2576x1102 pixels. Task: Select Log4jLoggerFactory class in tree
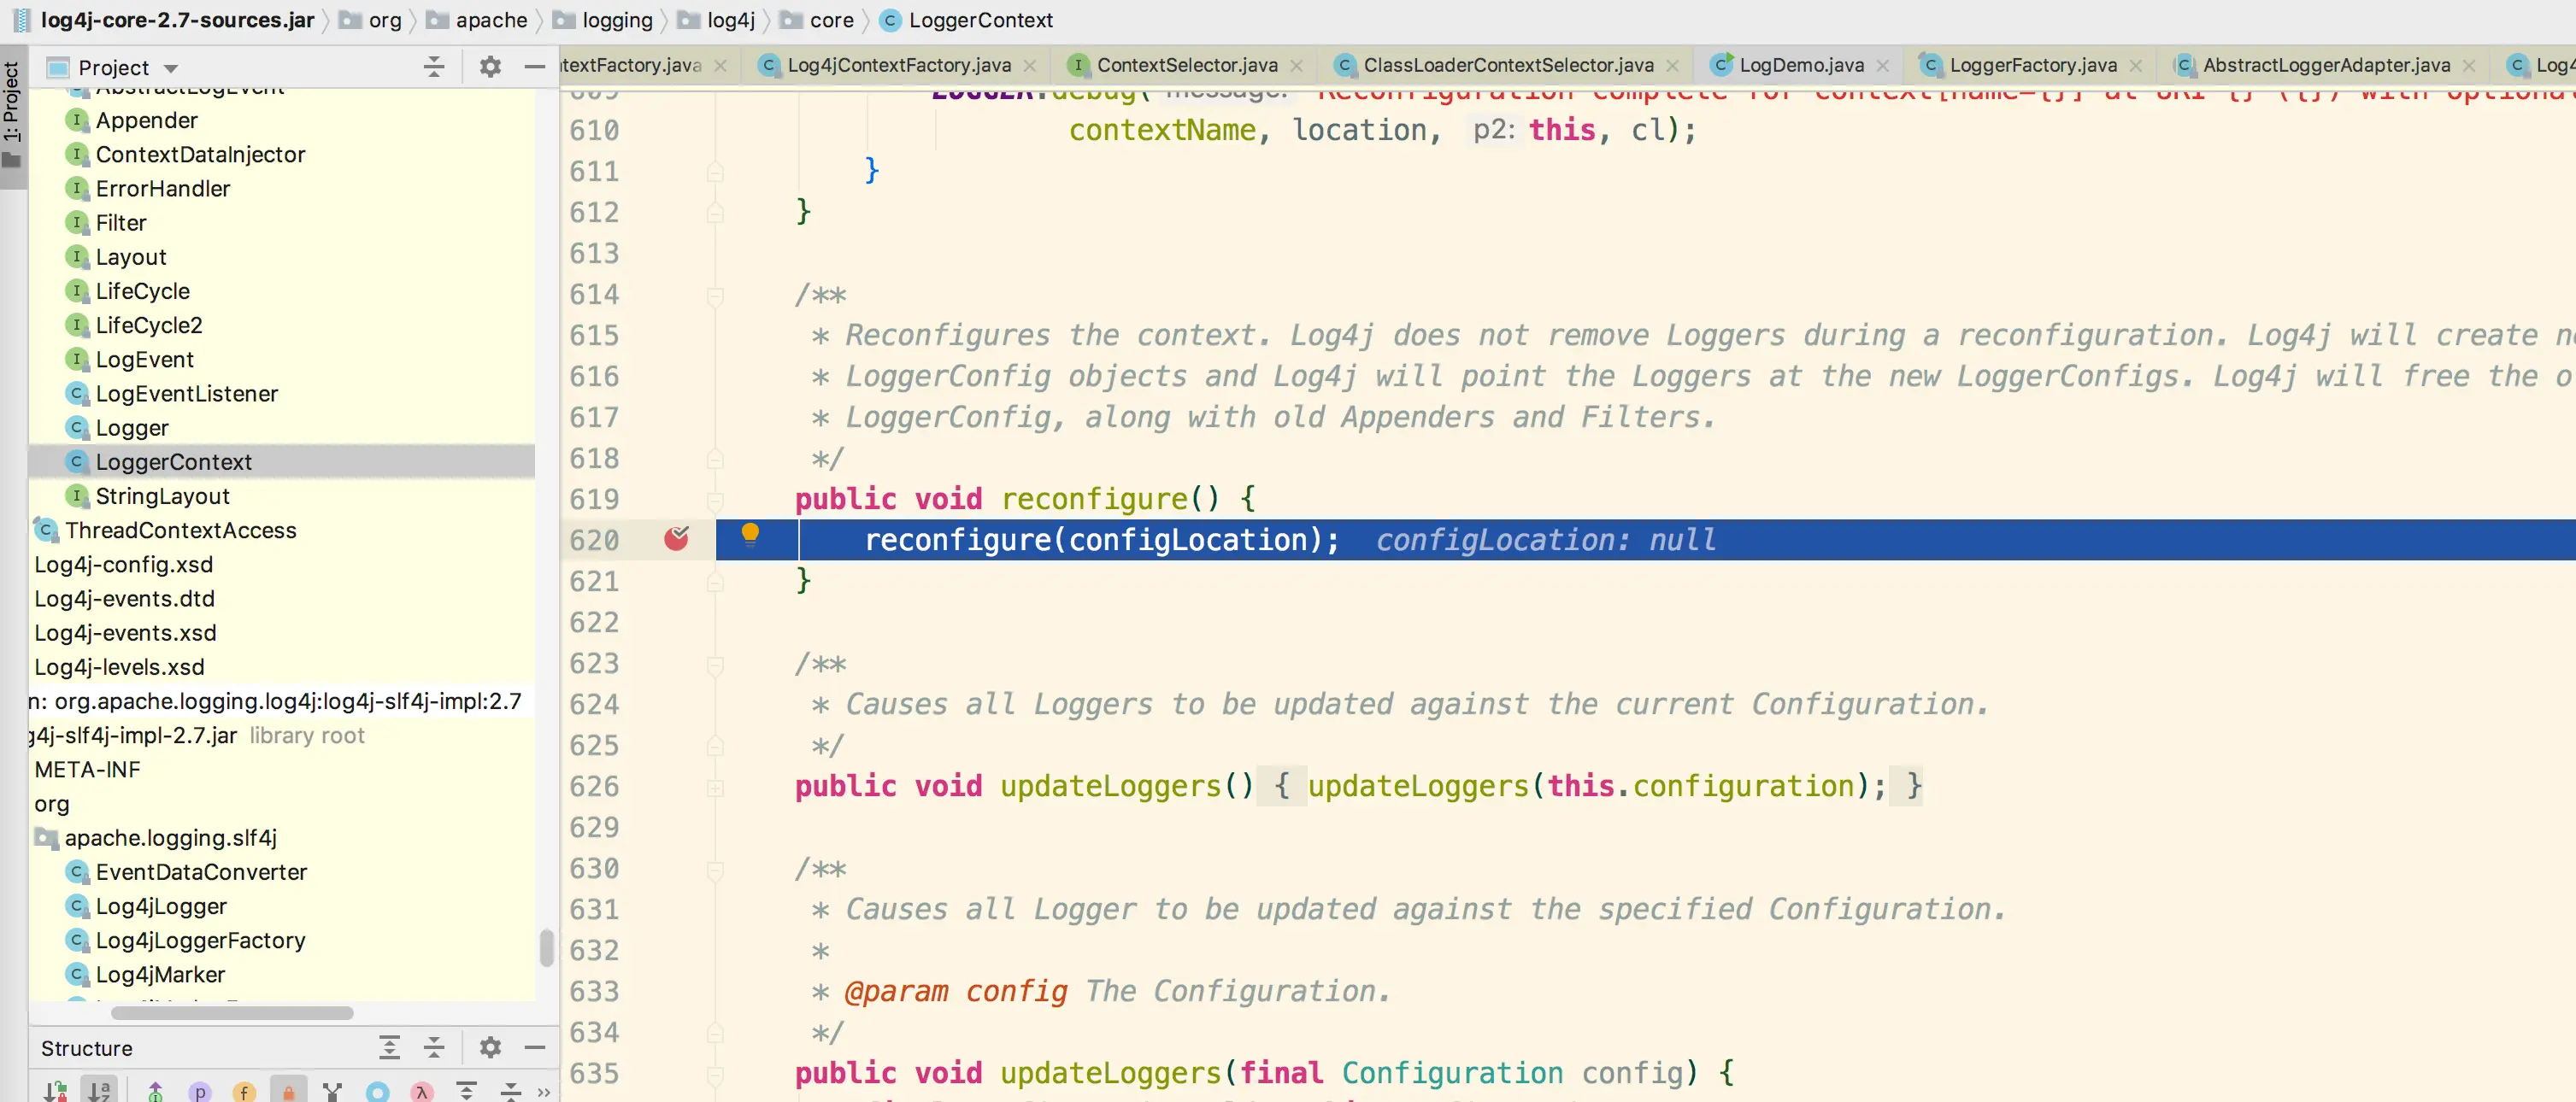(x=200, y=941)
